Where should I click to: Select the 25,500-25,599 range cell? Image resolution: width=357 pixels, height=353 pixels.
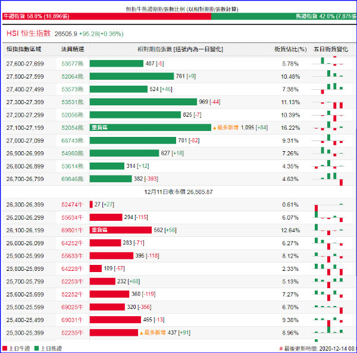25,307
